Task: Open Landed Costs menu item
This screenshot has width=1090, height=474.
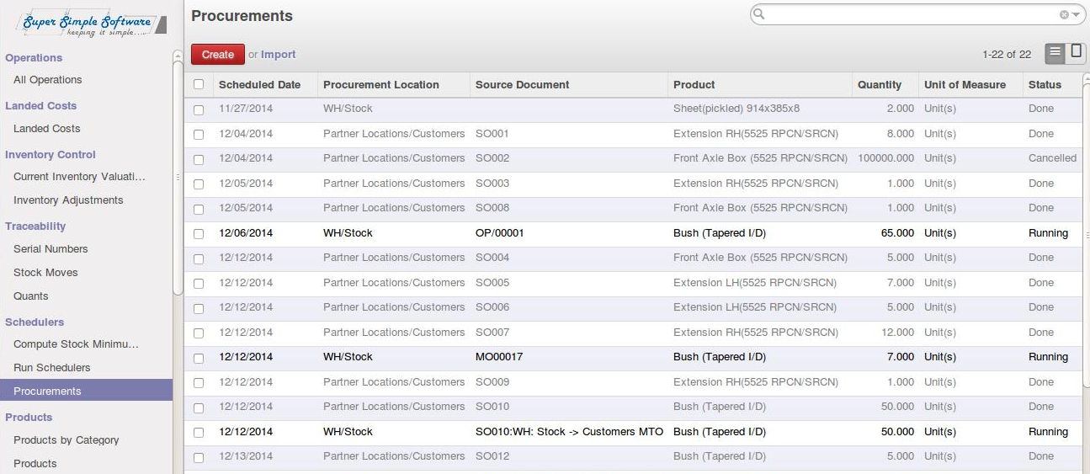Action: [47, 129]
